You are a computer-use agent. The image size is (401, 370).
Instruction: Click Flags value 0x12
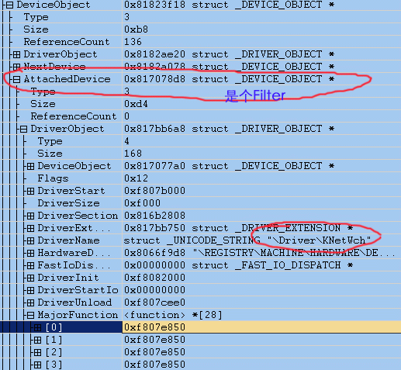[x=136, y=178]
